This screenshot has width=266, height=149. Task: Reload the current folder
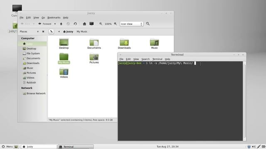tap(75, 24)
